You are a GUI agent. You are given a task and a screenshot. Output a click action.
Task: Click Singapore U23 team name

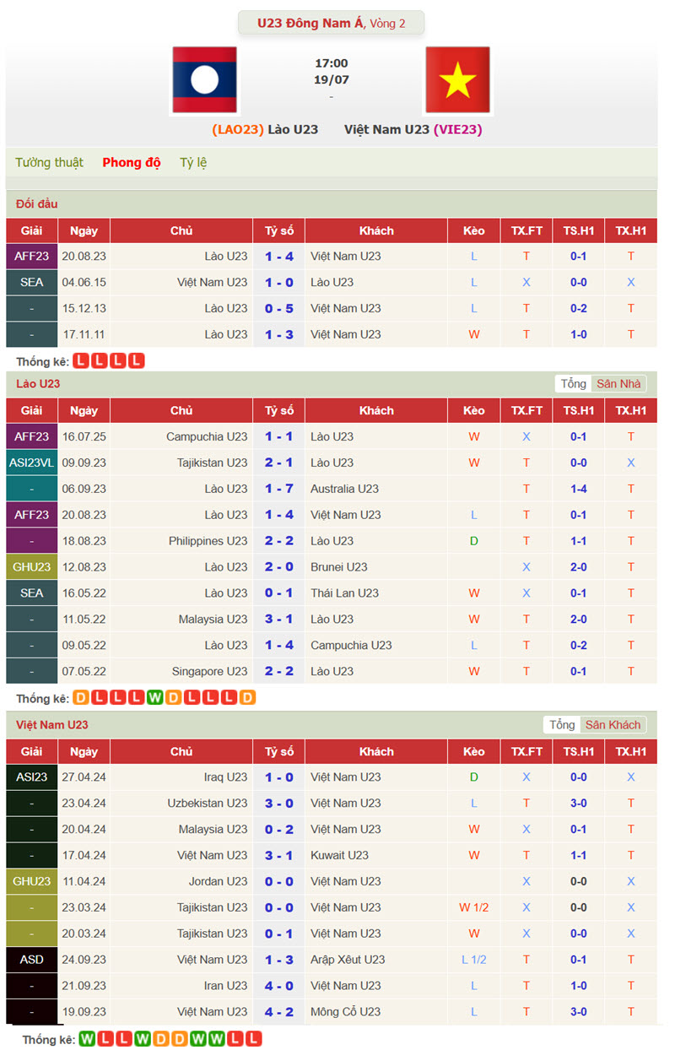(x=209, y=672)
